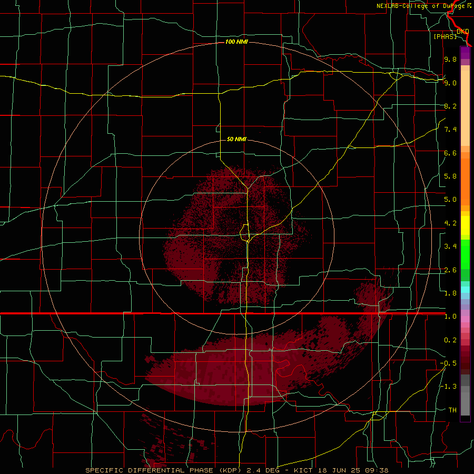The width and height of the screenshot is (474, 474).
Task: Pick the cyan band of color scale
Action: 465,290
